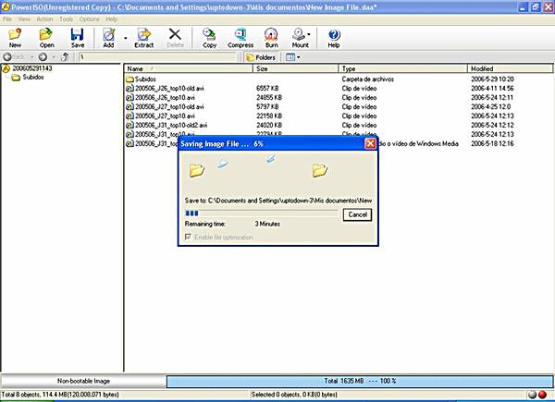Click the saving progress bar
The image size is (555, 402).
262,213
